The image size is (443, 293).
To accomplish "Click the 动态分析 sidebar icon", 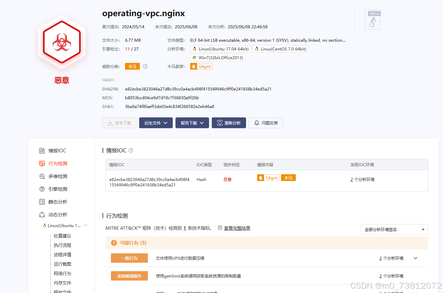I will pyautogui.click(x=42, y=215).
